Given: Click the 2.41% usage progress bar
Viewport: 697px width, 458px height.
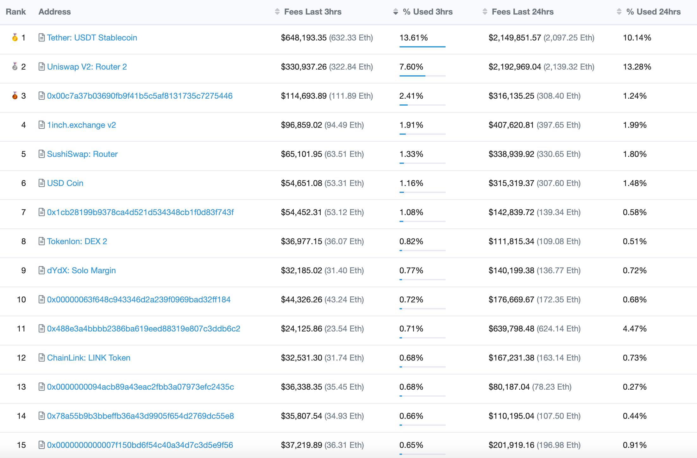Looking at the screenshot, I should (x=423, y=105).
